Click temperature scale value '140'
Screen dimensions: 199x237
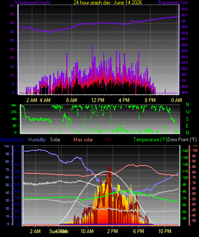click(x=185, y=151)
